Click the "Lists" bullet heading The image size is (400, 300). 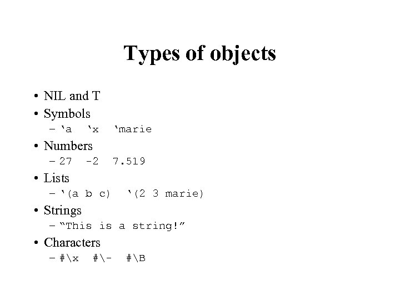click(57, 178)
